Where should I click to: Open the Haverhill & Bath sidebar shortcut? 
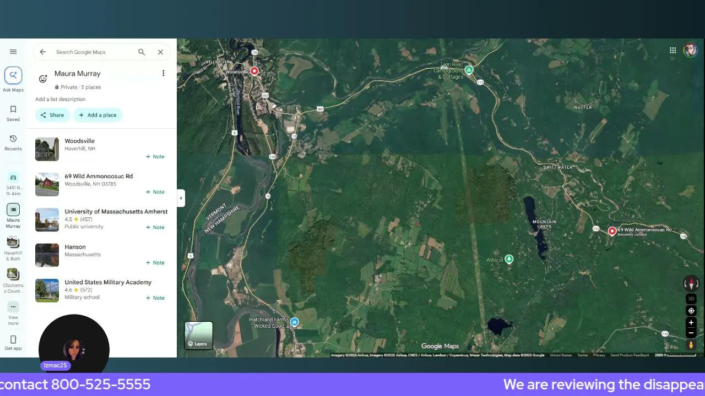click(13, 249)
